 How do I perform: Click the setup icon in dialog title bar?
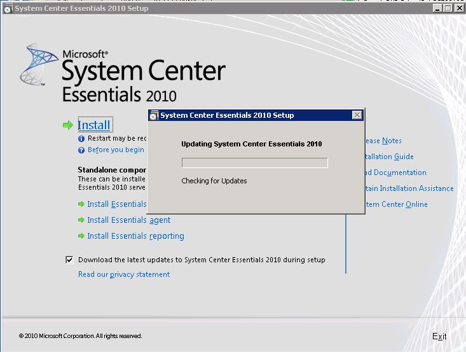154,115
